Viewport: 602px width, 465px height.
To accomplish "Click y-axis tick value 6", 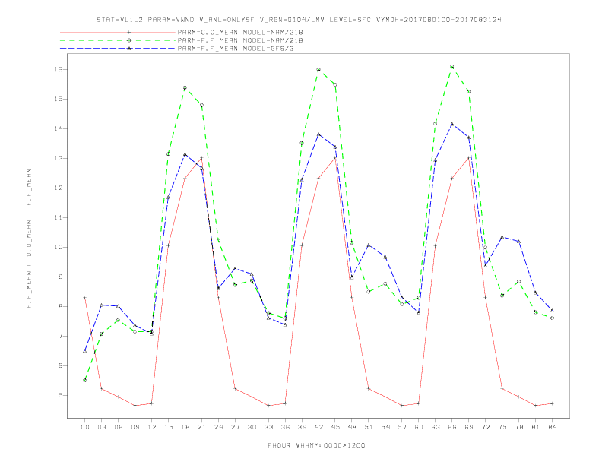I will 61,365.
